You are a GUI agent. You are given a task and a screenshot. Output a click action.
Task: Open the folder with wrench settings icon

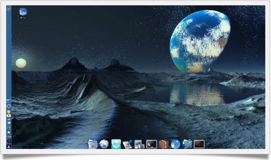pyautogui.click(x=188, y=144)
